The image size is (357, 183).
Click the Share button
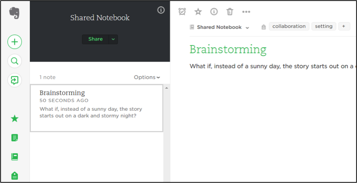[x=95, y=39]
